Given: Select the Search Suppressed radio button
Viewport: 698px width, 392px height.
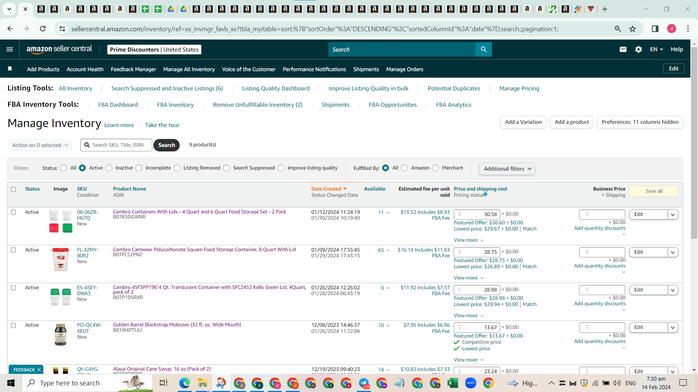Looking at the screenshot, I should pyautogui.click(x=226, y=168).
